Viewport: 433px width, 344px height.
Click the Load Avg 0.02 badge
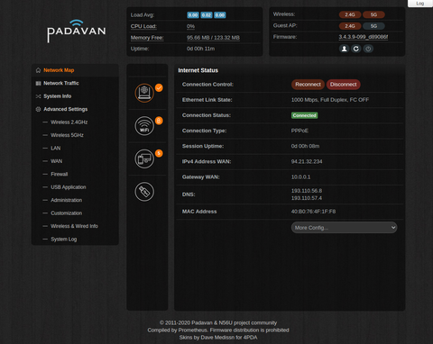coord(207,15)
